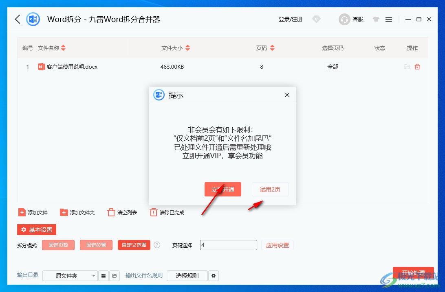Image resolution: width=445 pixels, height=292 pixels.
Task: Sort by 页码 using its sort arrows
Action: (272, 48)
